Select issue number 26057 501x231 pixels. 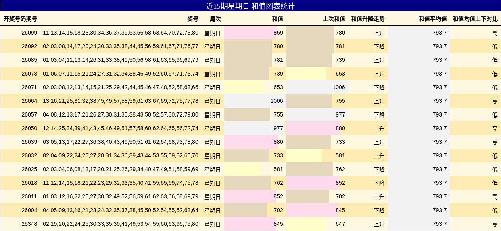tap(29, 114)
